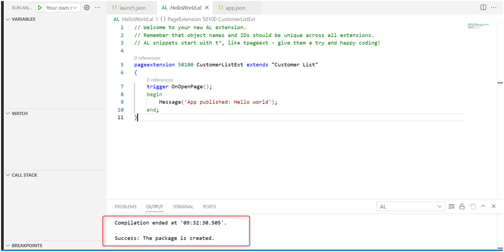This screenshot has width=504, height=252.
Task: Open the launch configuration dropdown
Action: click(x=61, y=8)
